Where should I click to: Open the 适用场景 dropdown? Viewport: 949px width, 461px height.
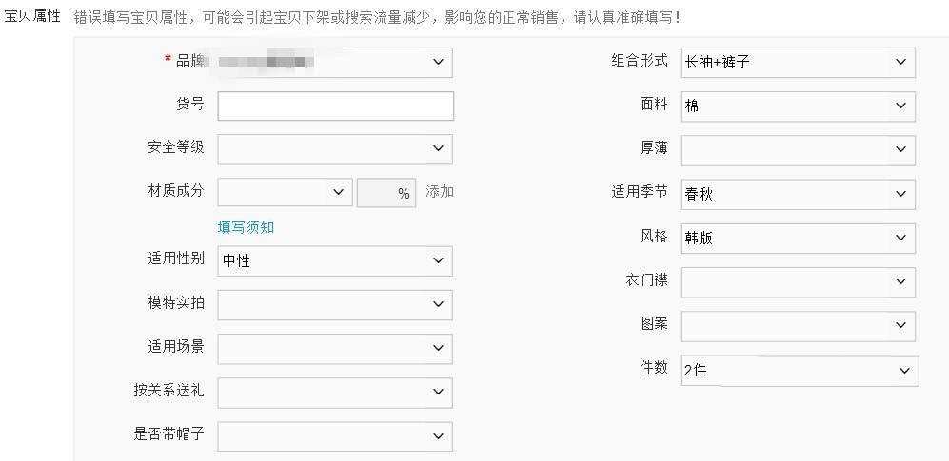pyautogui.click(x=334, y=348)
